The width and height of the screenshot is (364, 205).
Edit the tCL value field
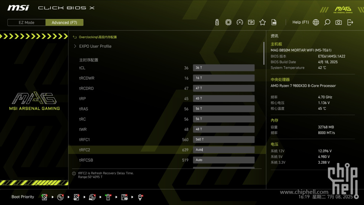click(224, 68)
